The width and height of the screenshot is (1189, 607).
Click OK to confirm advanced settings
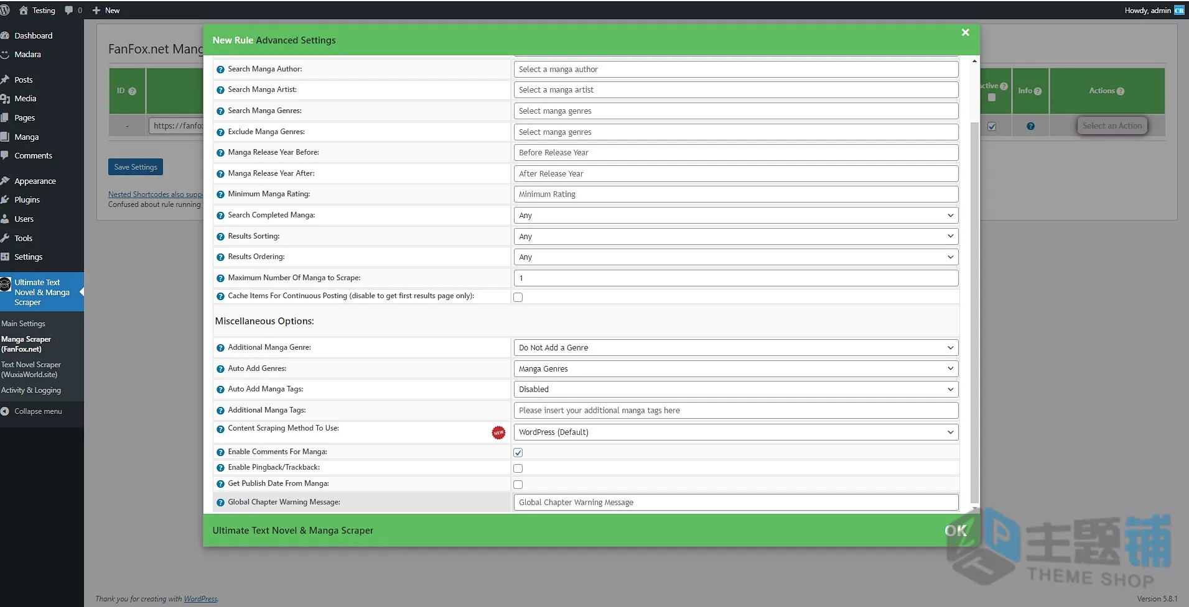pyautogui.click(x=956, y=531)
